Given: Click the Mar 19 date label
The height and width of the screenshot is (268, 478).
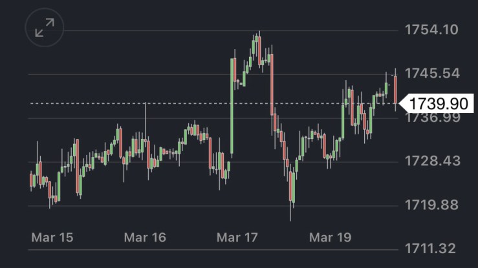Looking at the screenshot, I should point(330,237).
